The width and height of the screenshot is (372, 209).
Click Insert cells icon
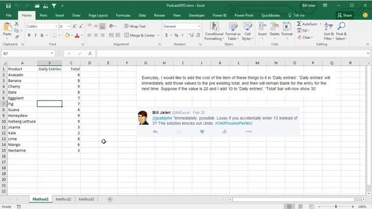click(x=262, y=27)
